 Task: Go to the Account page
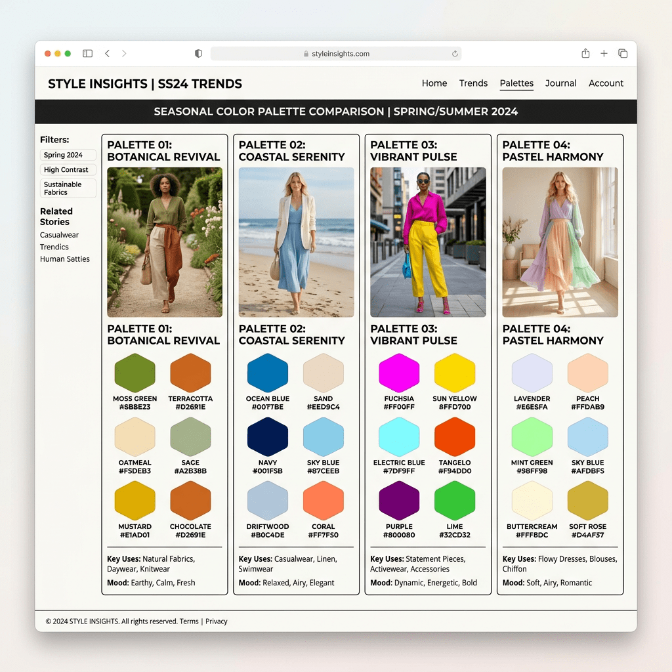606,83
